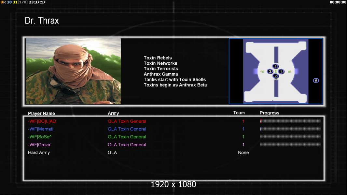Click start position marker 3 on the map
The image size is (347, 195).
pos(270,71)
